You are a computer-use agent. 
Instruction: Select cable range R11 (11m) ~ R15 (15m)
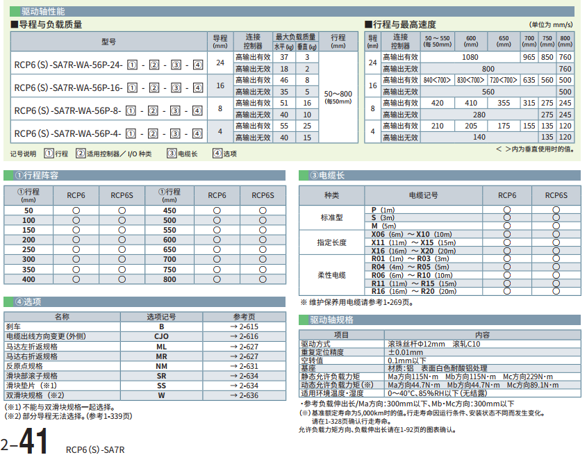(x=413, y=283)
